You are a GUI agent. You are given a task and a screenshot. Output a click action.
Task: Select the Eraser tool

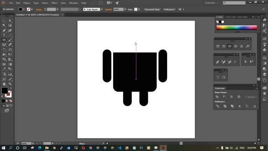point(10,45)
